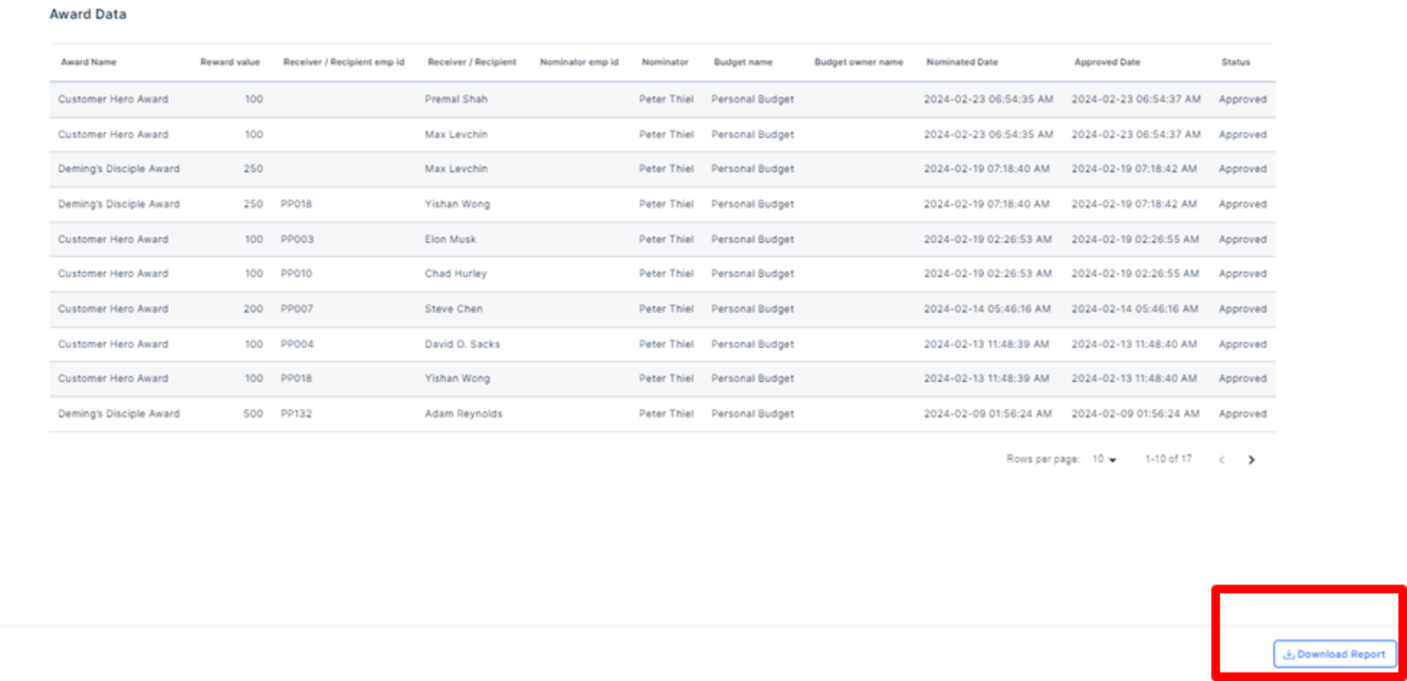Click Peter Thiel in Elon Musk's row

(666, 239)
